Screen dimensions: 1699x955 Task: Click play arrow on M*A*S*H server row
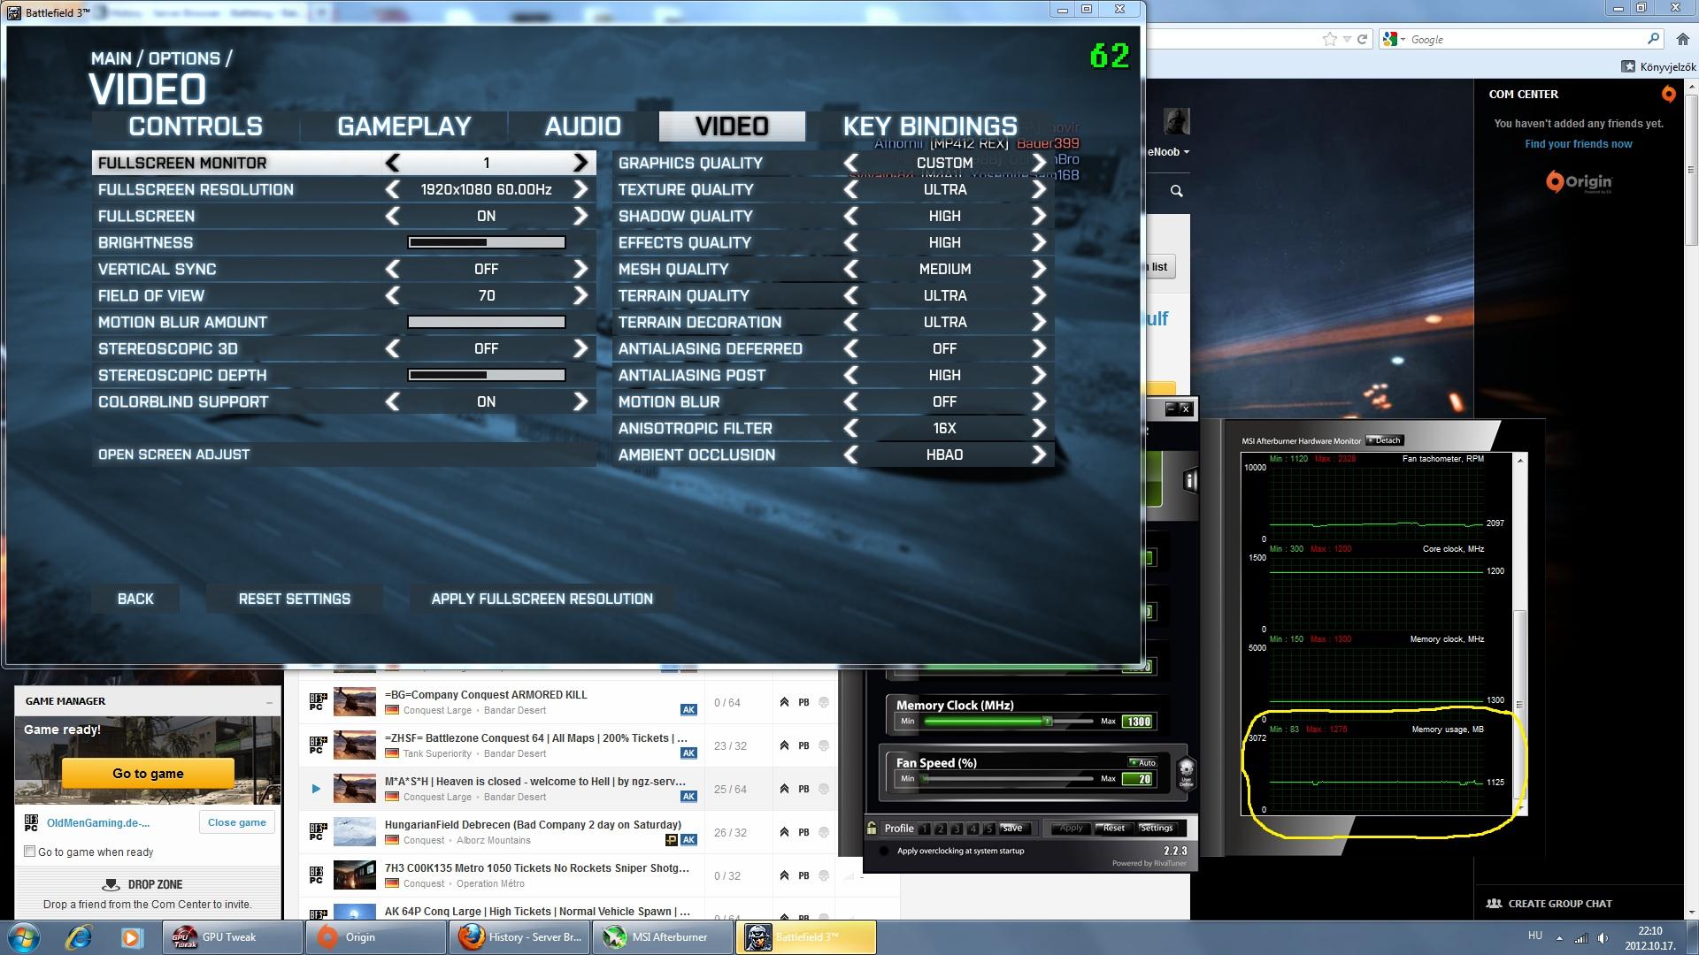pos(316,789)
